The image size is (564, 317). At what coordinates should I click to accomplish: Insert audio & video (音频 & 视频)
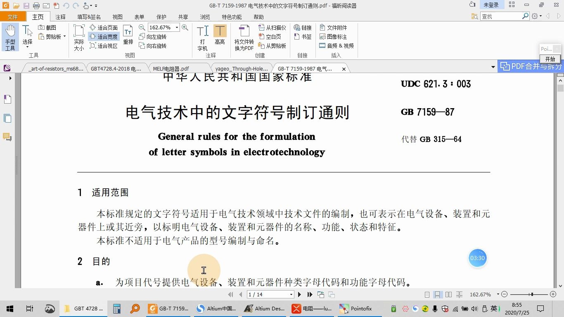(x=337, y=46)
